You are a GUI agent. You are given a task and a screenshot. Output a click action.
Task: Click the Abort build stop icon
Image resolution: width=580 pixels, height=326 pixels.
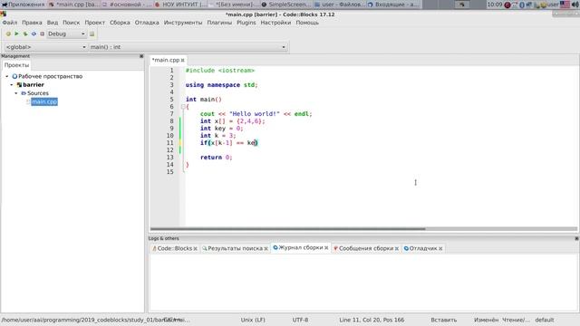pos(43,34)
